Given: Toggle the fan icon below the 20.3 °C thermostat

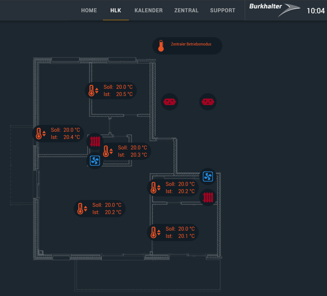Looking at the screenshot, I should coord(95,161).
